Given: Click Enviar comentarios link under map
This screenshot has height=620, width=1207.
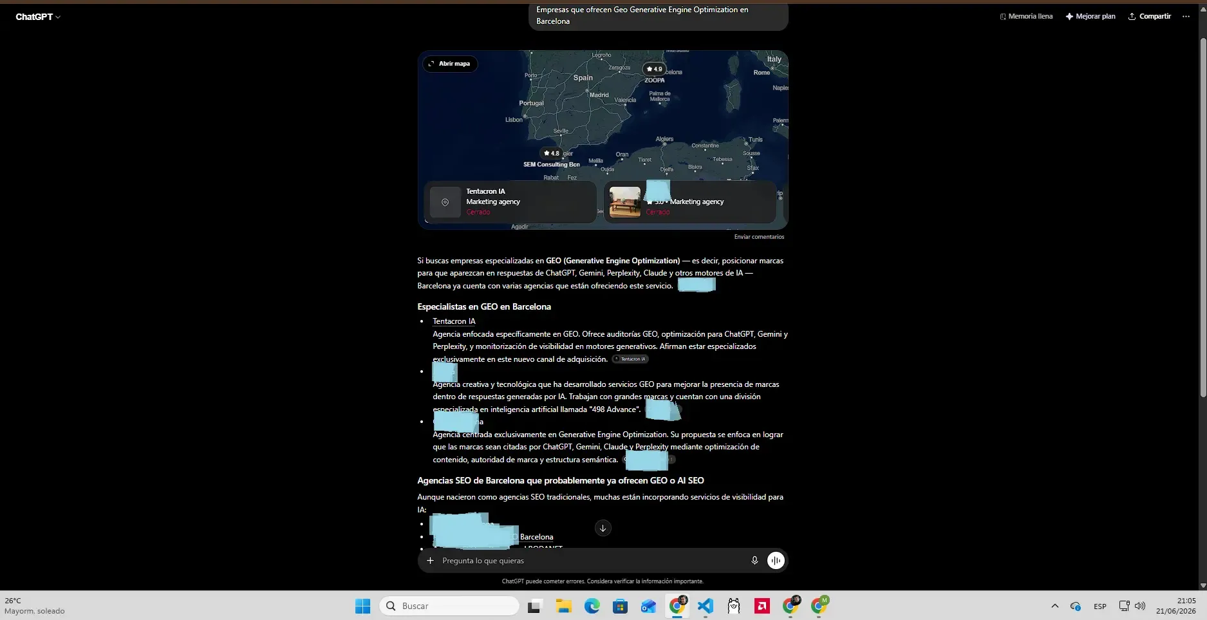Looking at the screenshot, I should 759,237.
